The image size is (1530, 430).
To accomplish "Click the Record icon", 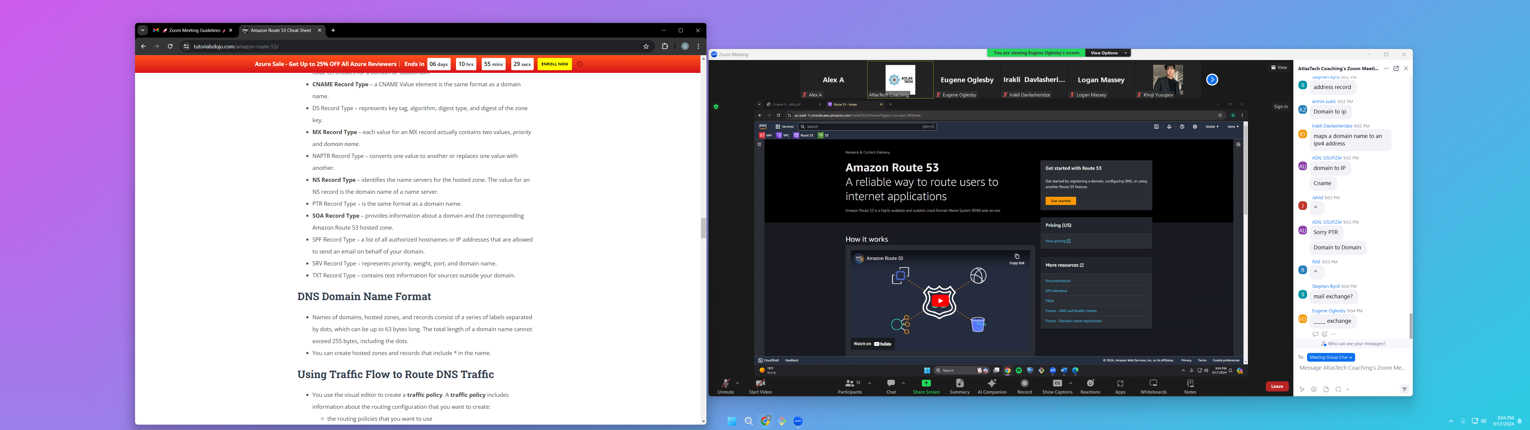I will 1025,384.
